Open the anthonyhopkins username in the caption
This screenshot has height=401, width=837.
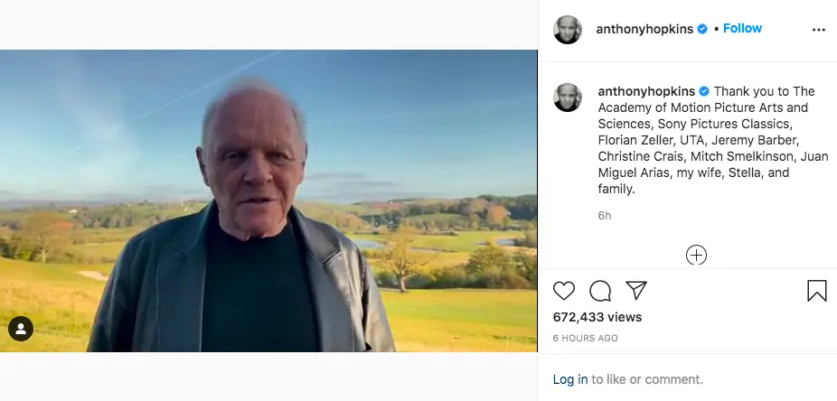click(646, 91)
